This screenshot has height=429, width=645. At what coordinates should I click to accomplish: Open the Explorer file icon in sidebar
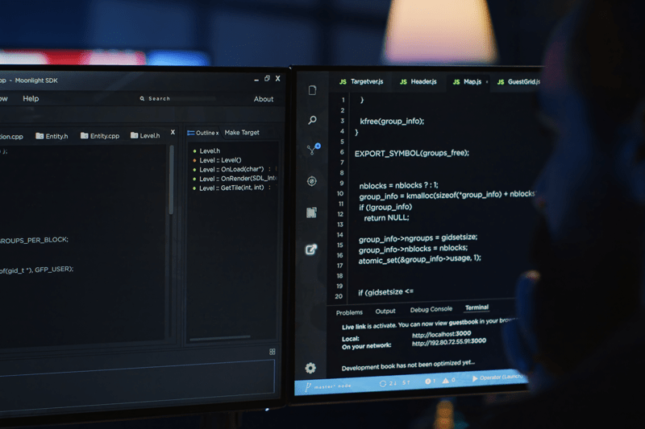coord(312,91)
